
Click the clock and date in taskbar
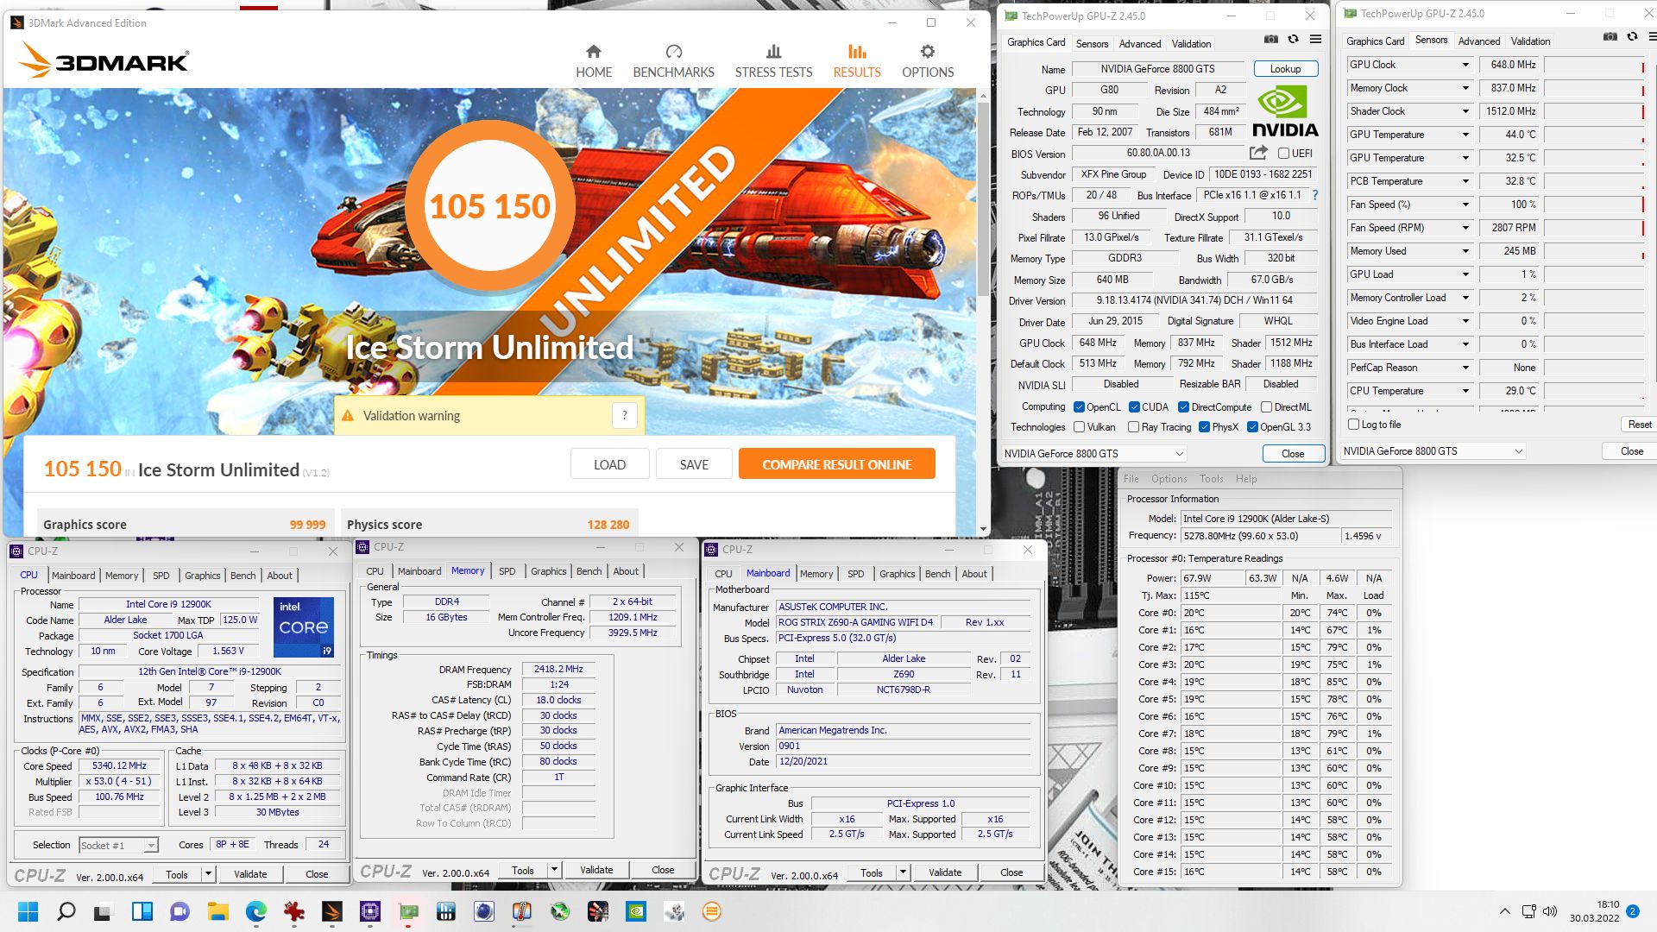tap(1595, 911)
